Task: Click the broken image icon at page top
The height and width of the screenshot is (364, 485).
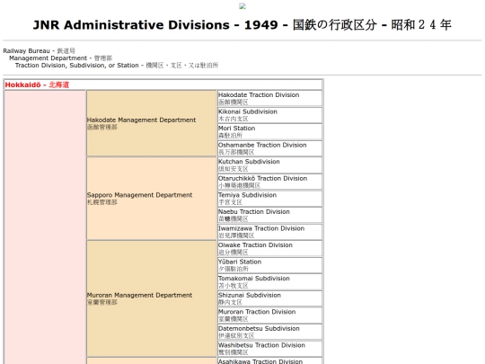Action: click(242, 6)
